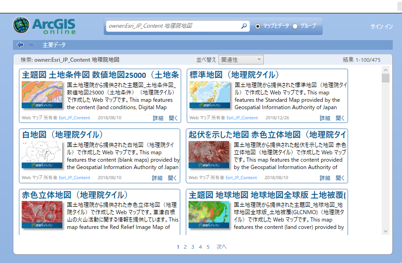This screenshot has height=263, width=402.
Task: Go to results page 4
Action: pyautogui.click(x=201, y=247)
